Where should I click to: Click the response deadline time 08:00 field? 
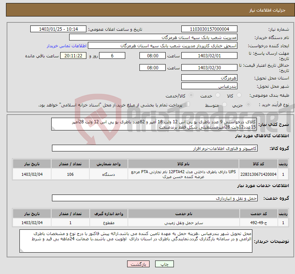click(153, 56)
